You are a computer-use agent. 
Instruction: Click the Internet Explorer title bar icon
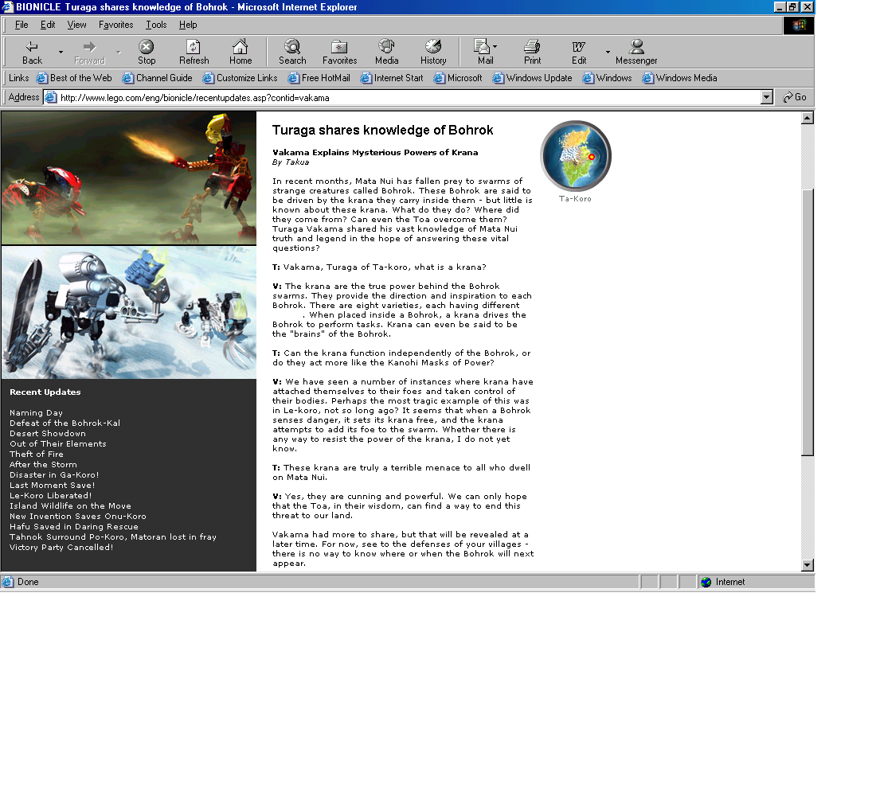pyautogui.click(x=7, y=6)
